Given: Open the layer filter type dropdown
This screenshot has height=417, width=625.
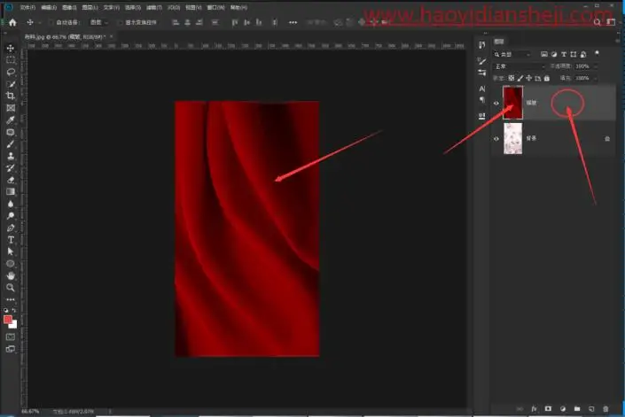Looking at the screenshot, I should [x=512, y=54].
